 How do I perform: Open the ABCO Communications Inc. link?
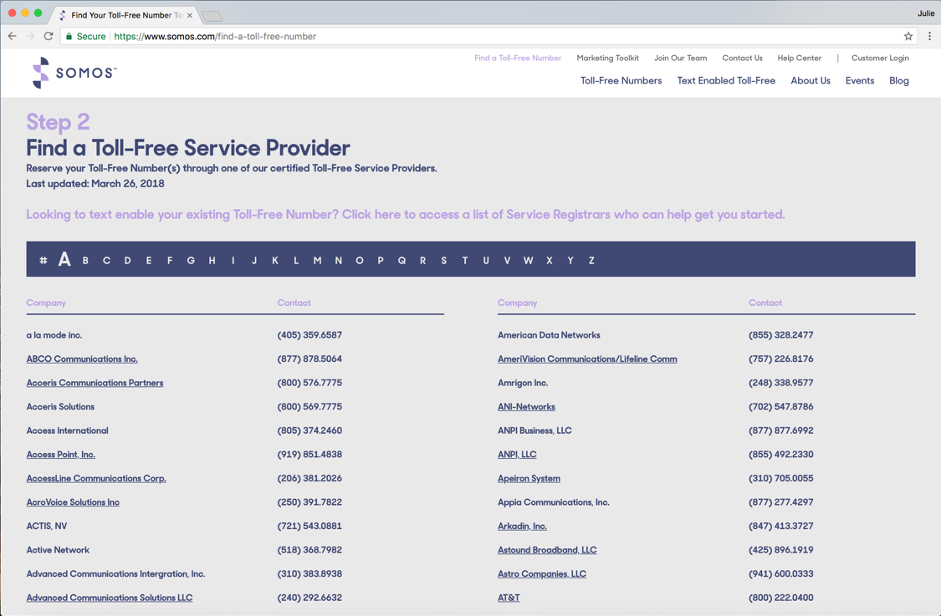(82, 359)
